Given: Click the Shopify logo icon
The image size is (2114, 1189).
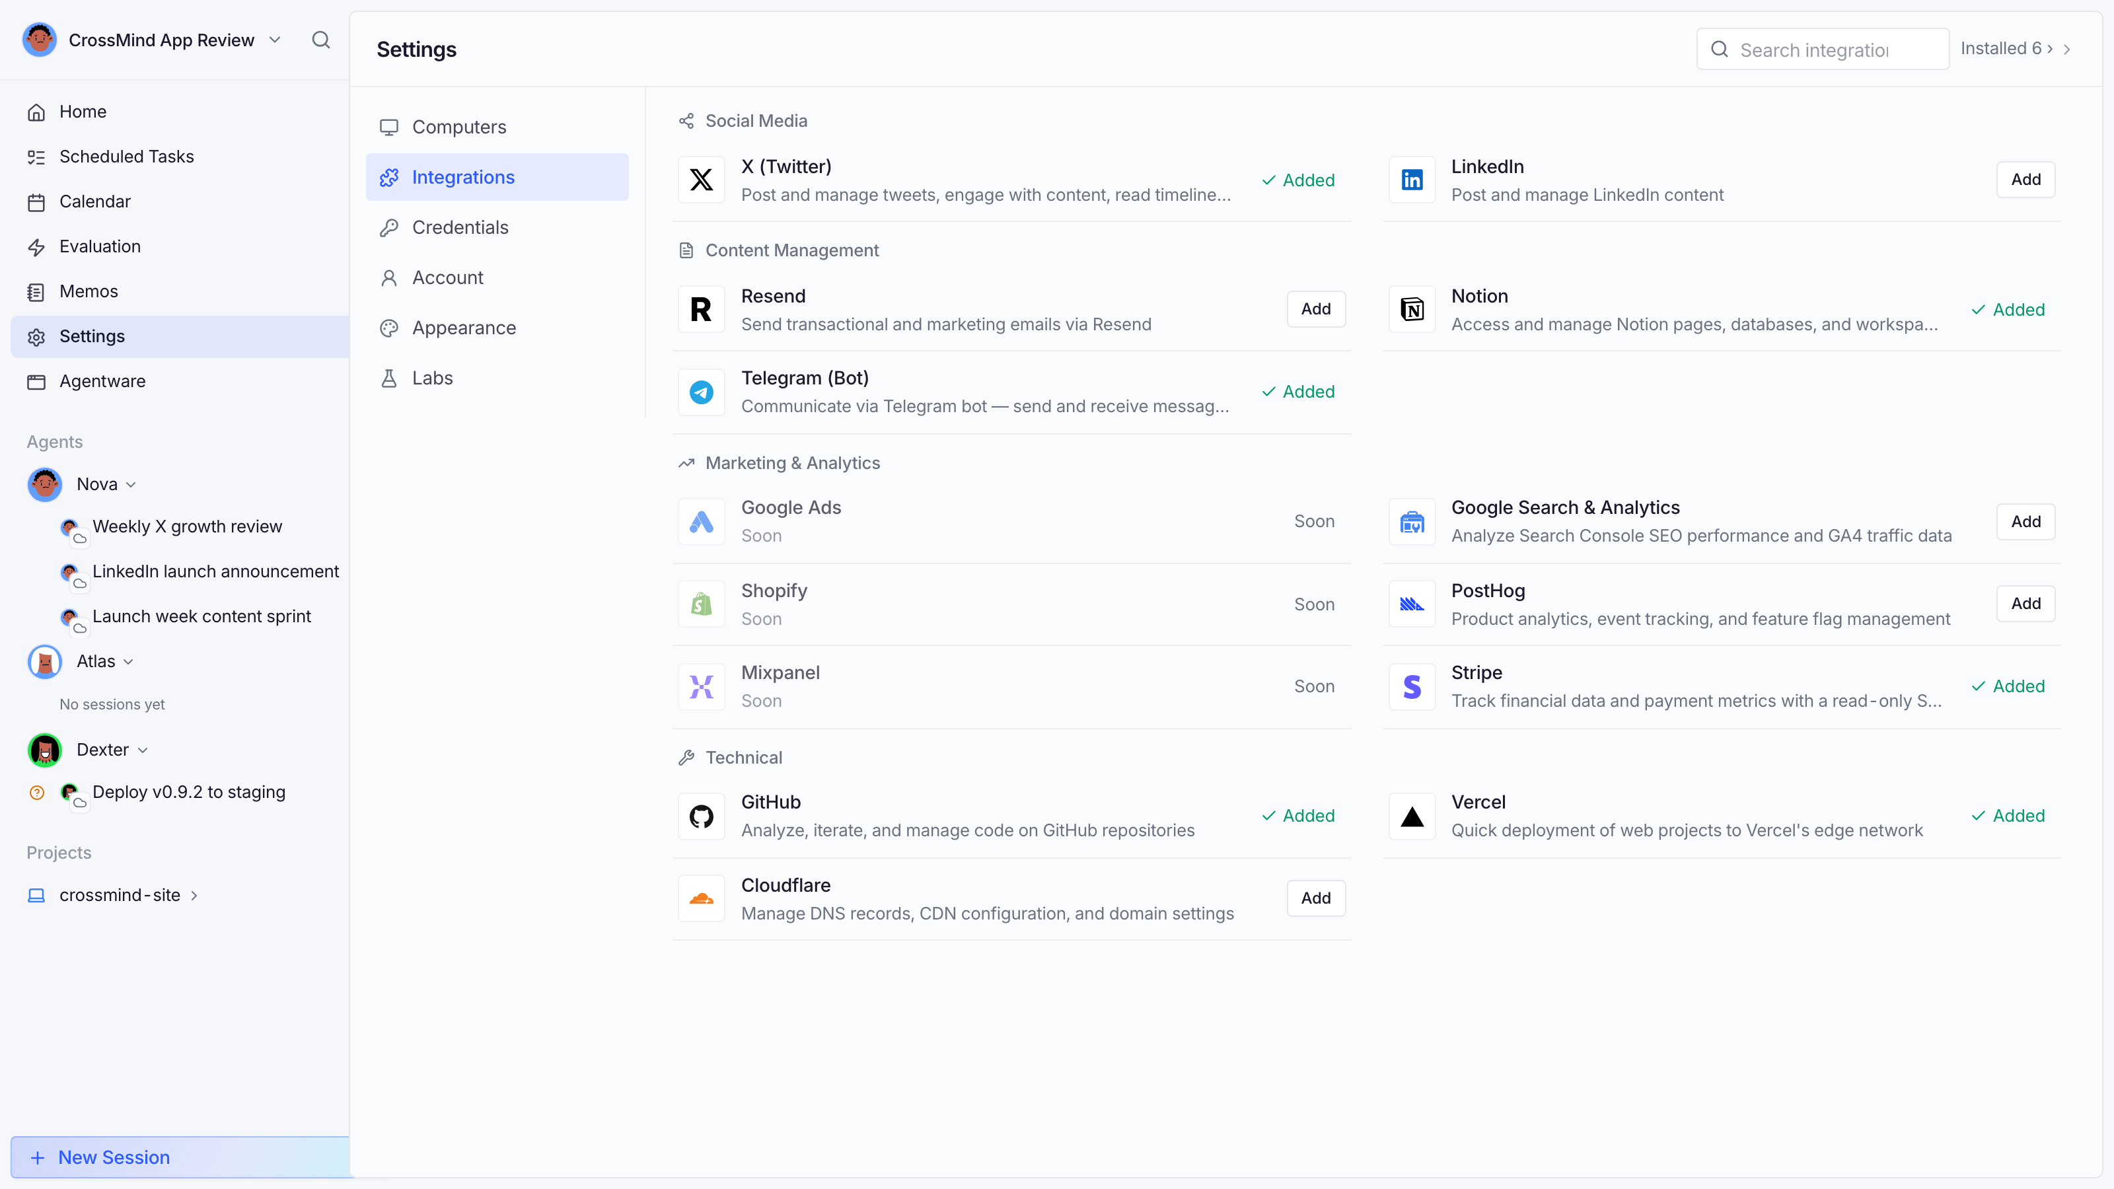Looking at the screenshot, I should click(701, 604).
